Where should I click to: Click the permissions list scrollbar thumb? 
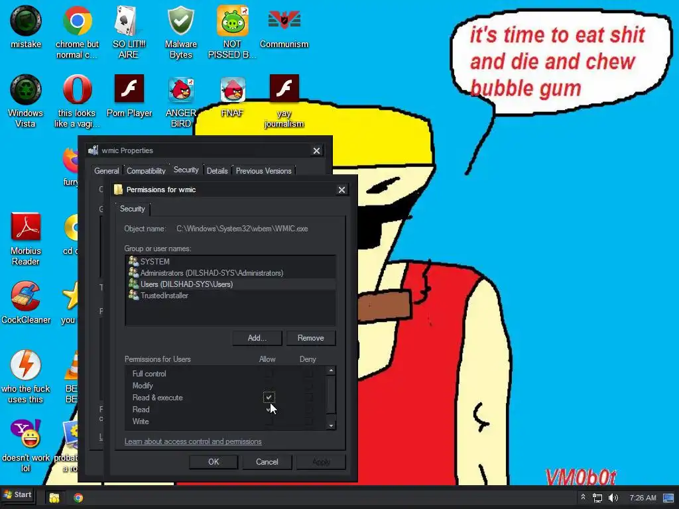332,394
